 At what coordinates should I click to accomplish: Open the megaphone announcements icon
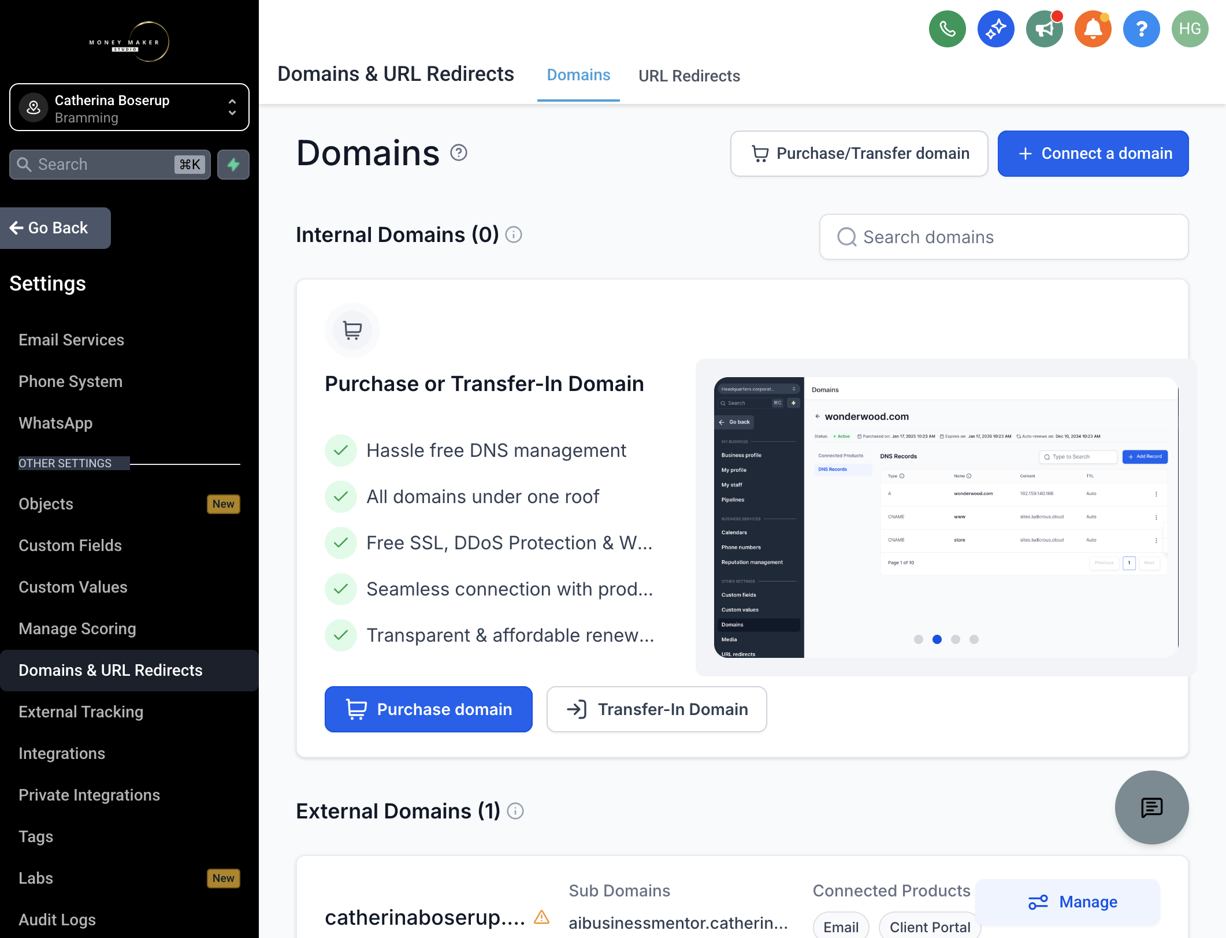click(x=1044, y=29)
